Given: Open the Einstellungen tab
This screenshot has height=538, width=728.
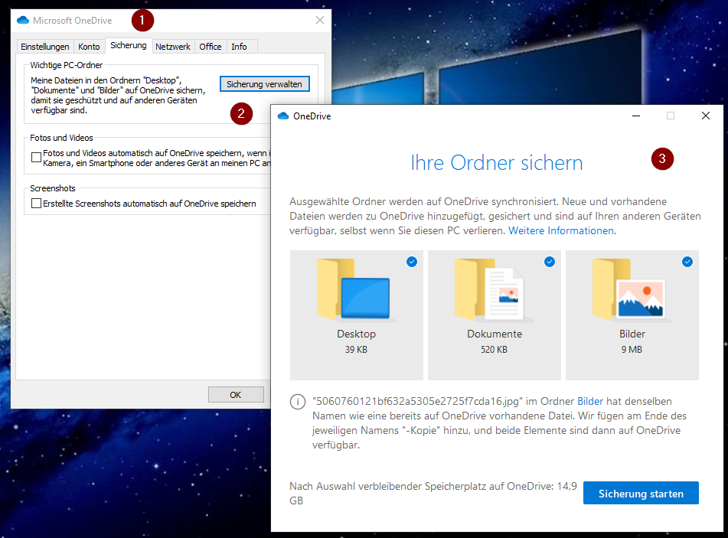Looking at the screenshot, I should point(45,47).
